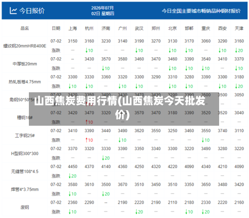Image resolution: width=249 pixels, height=218 pixels.
Task: Click 中厚板 Chongqing price 3540
Action: pos(206,59)
